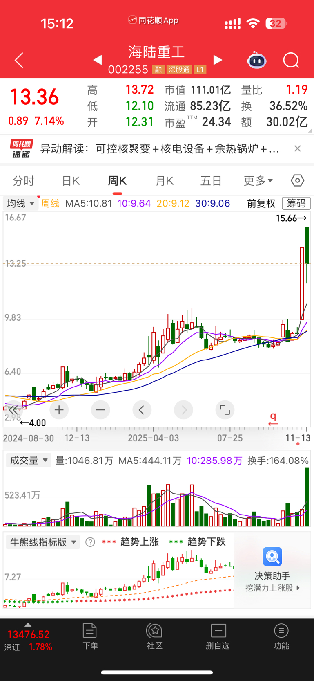Select 周K tab
This screenshot has height=681, width=314.
[x=117, y=180]
